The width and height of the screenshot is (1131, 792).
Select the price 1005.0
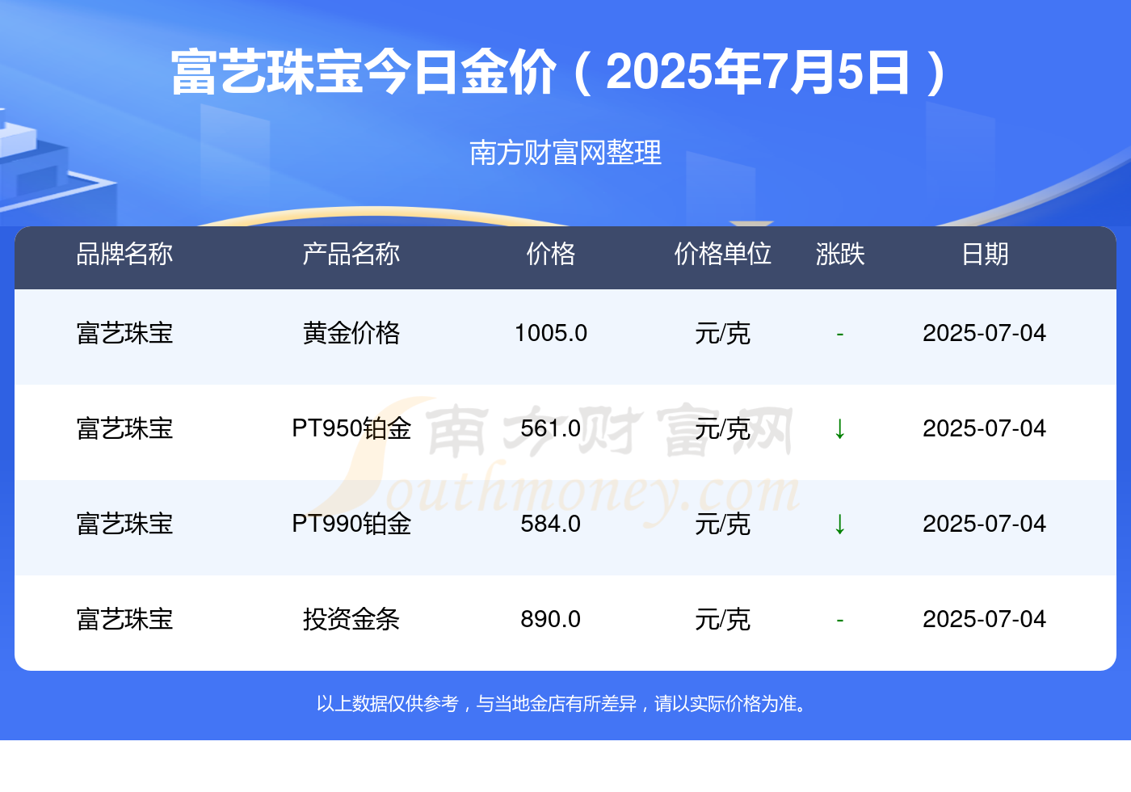pos(551,333)
